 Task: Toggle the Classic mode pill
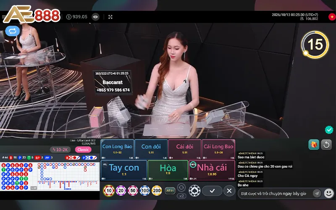[x=83, y=150]
